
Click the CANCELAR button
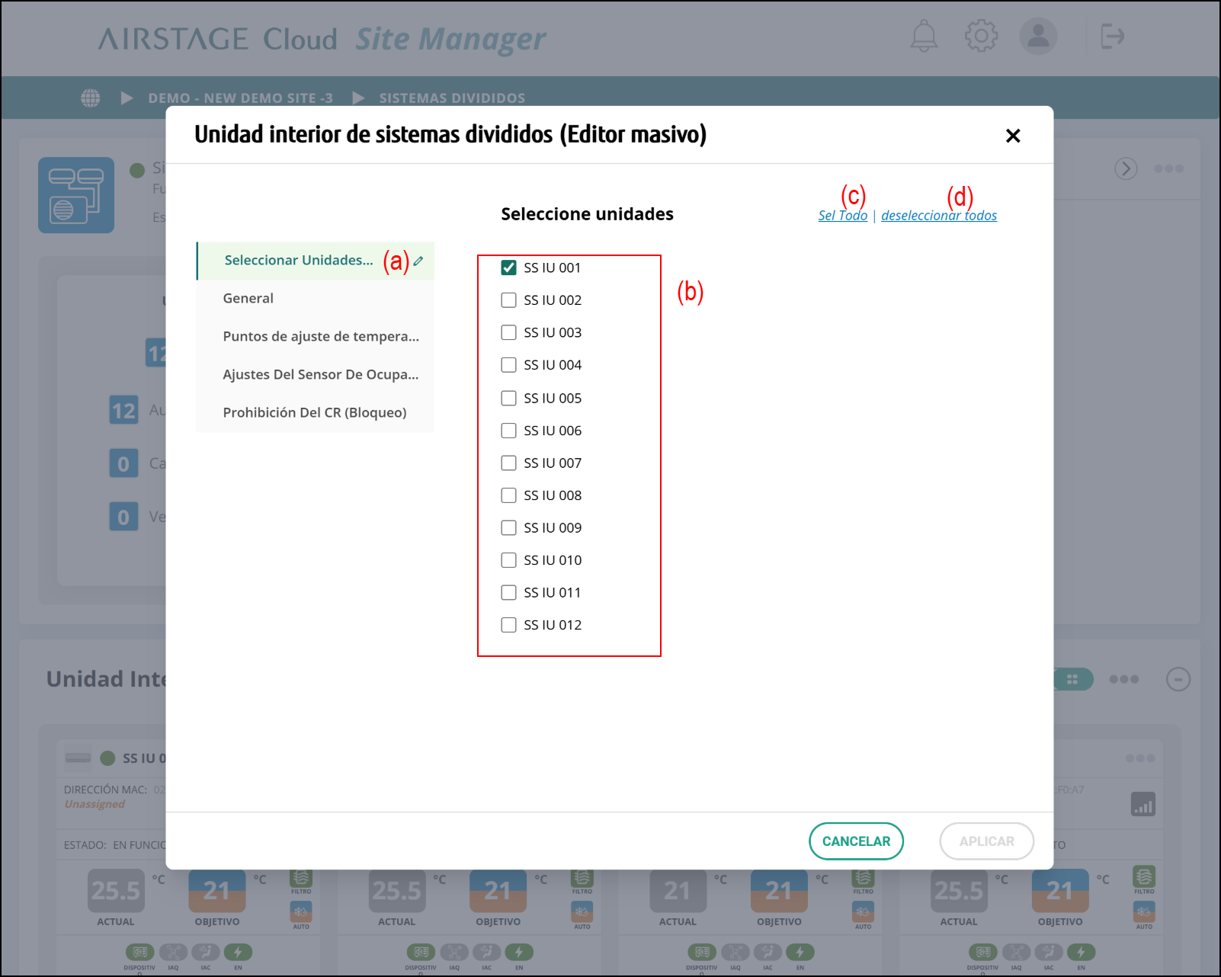[x=856, y=841]
